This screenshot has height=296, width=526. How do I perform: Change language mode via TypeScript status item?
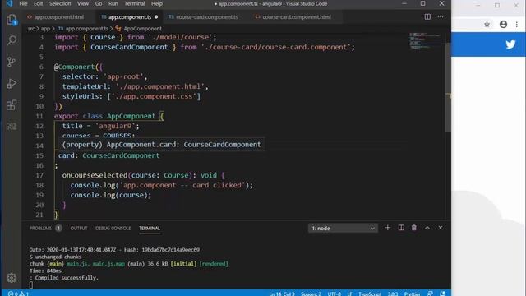(x=370, y=294)
